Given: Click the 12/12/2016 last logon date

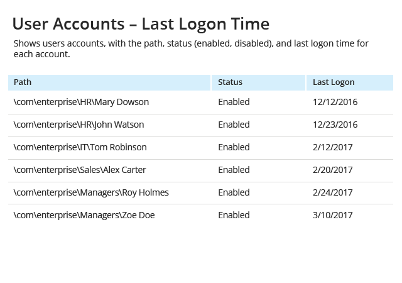Looking at the screenshot, I should coord(335,102).
